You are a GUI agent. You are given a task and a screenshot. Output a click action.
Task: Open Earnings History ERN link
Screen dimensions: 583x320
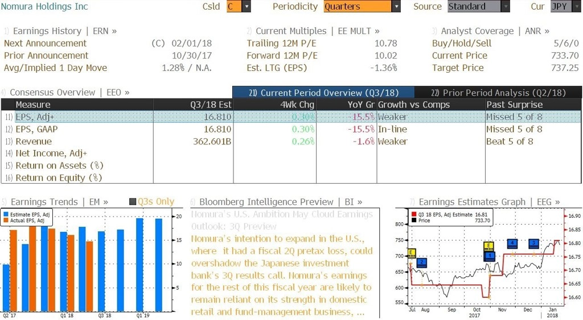(65, 31)
